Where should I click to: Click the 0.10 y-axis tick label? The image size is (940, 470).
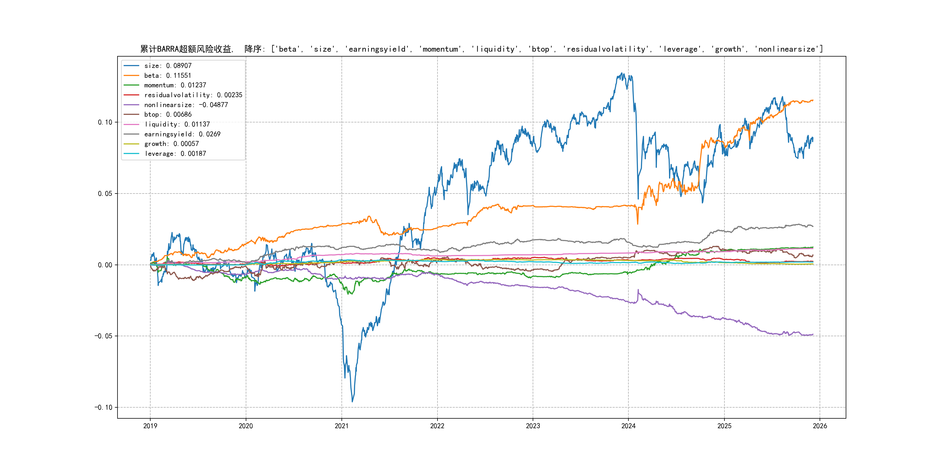click(105, 122)
